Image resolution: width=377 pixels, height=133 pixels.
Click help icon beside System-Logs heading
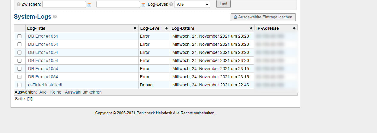click(x=55, y=17)
